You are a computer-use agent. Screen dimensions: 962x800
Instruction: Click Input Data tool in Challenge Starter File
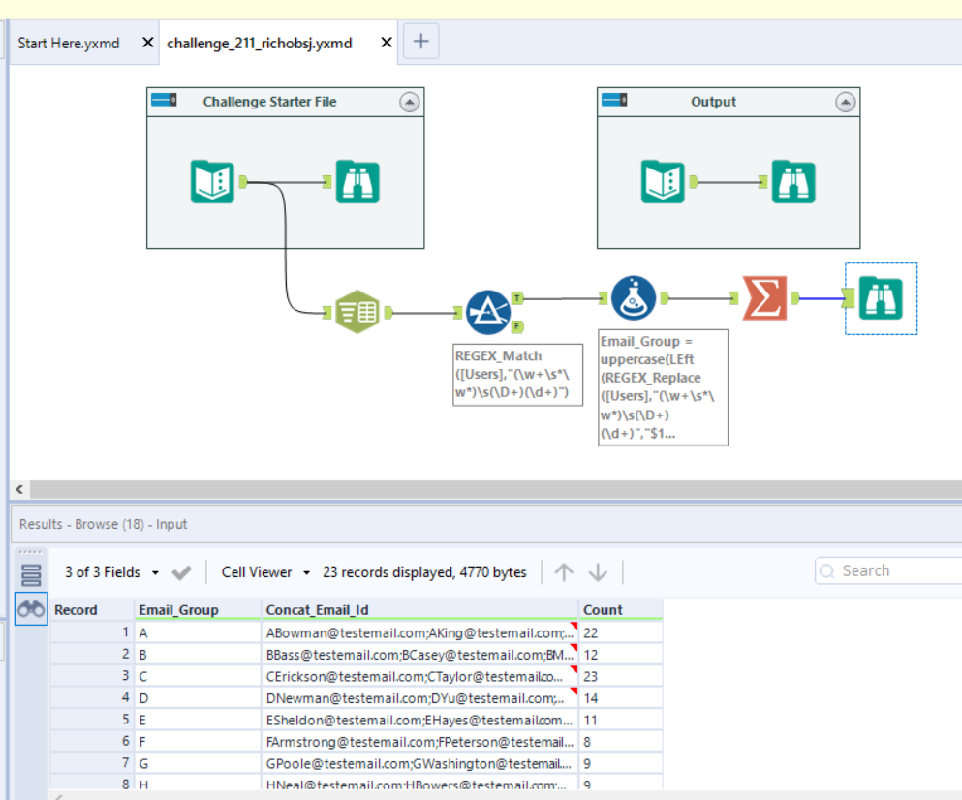click(213, 181)
